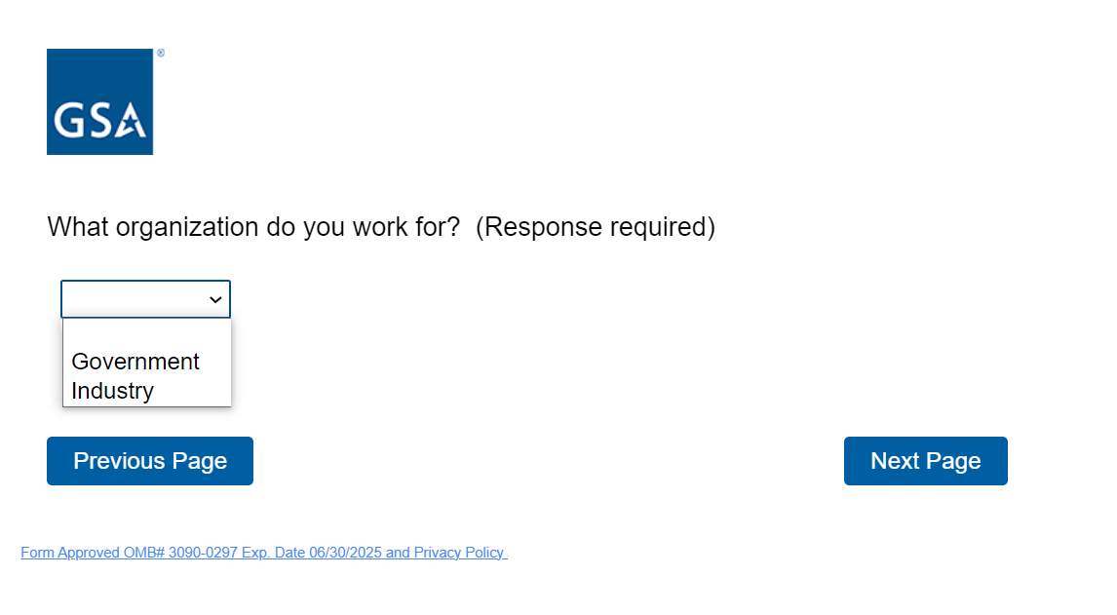Image resolution: width=1117 pixels, height=615 pixels.
Task: Click the (Response required) label
Action: click(596, 227)
